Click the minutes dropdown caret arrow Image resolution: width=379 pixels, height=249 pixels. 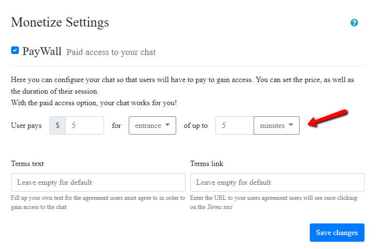coord(291,125)
